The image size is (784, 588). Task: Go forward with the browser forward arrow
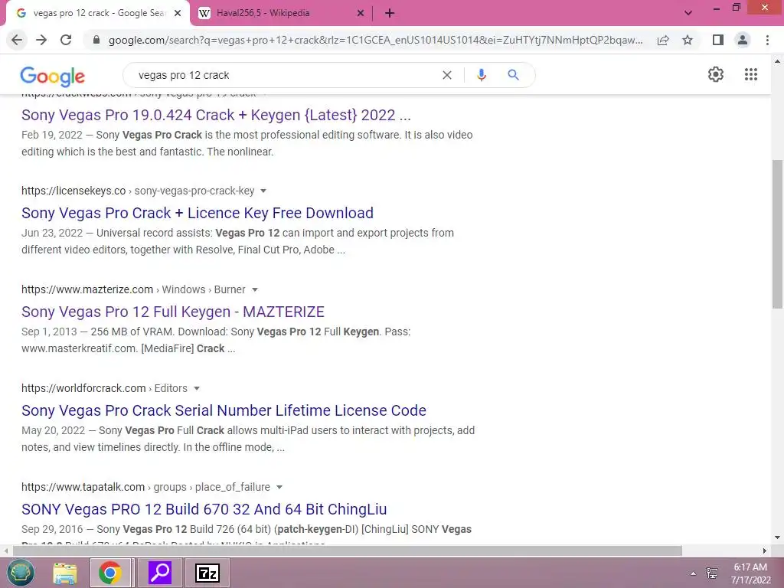(x=41, y=40)
